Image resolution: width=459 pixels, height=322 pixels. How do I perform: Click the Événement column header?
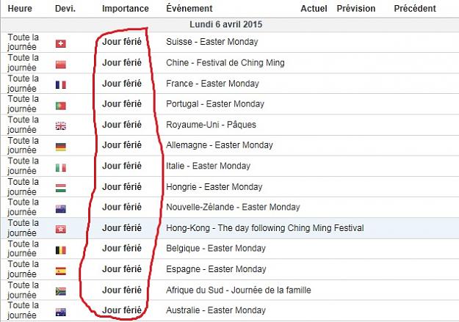click(189, 8)
